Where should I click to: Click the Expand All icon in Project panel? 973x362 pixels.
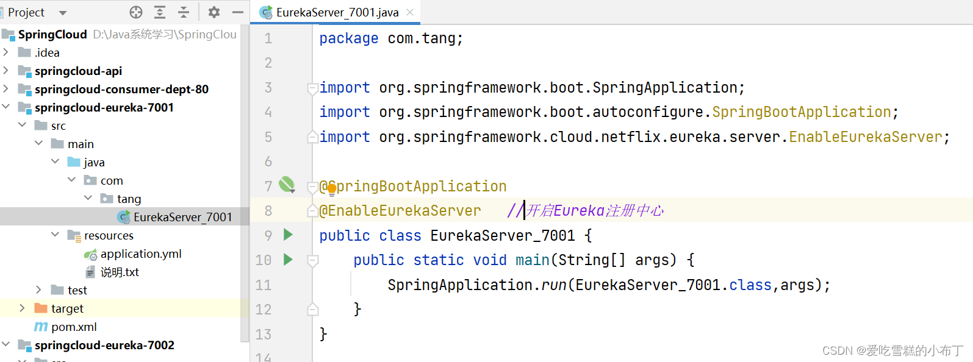coord(160,12)
